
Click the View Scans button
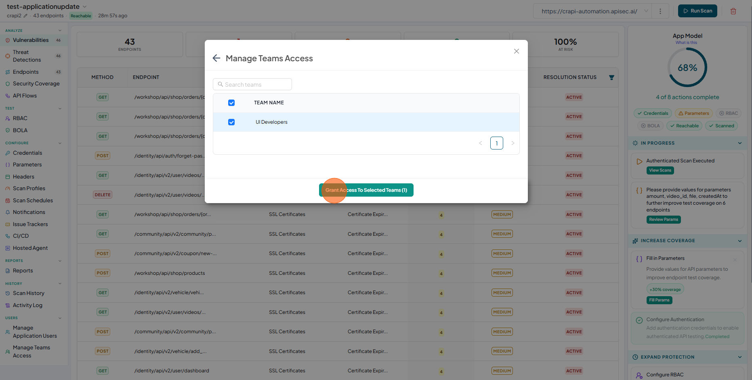tap(660, 170)
